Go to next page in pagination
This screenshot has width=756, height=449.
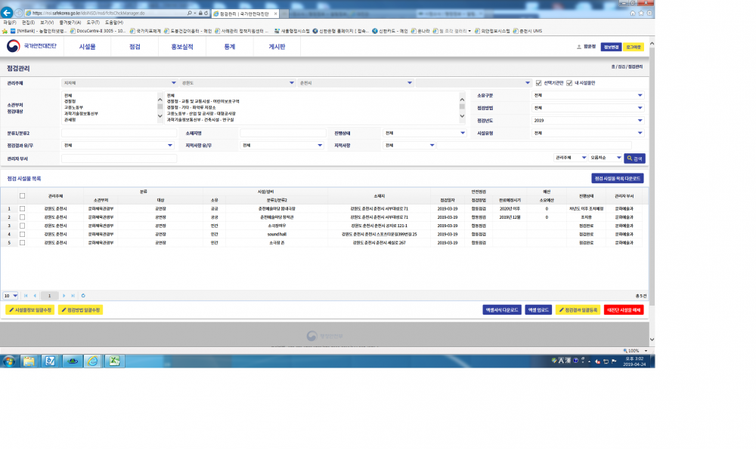[x=64, y=296]
